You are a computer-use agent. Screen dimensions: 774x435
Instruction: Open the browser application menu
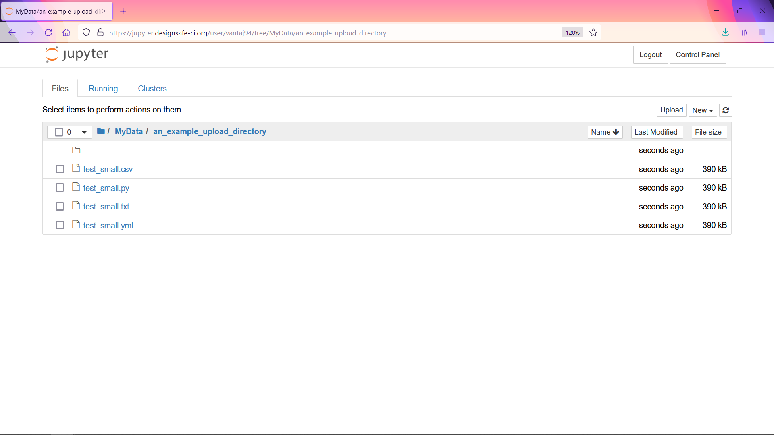[762, 33]
